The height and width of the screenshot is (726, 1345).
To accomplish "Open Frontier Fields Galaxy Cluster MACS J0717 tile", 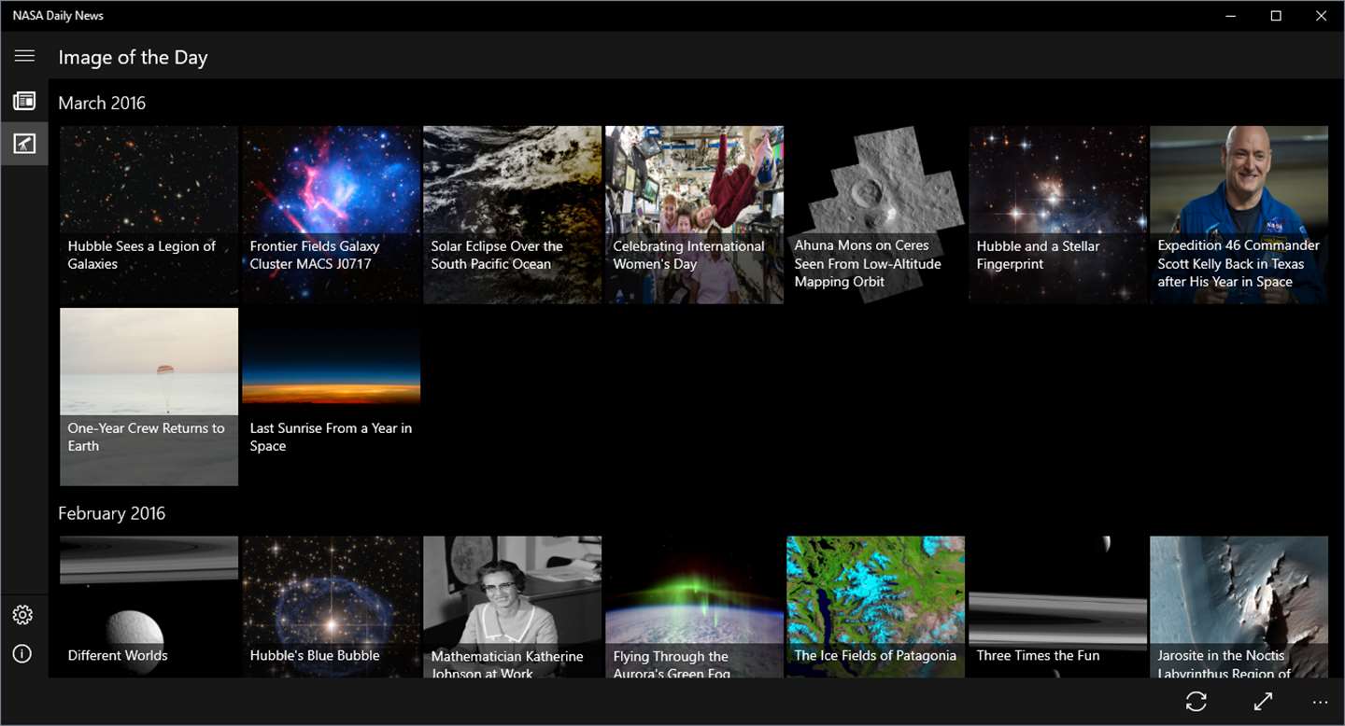I will [331, 216].
